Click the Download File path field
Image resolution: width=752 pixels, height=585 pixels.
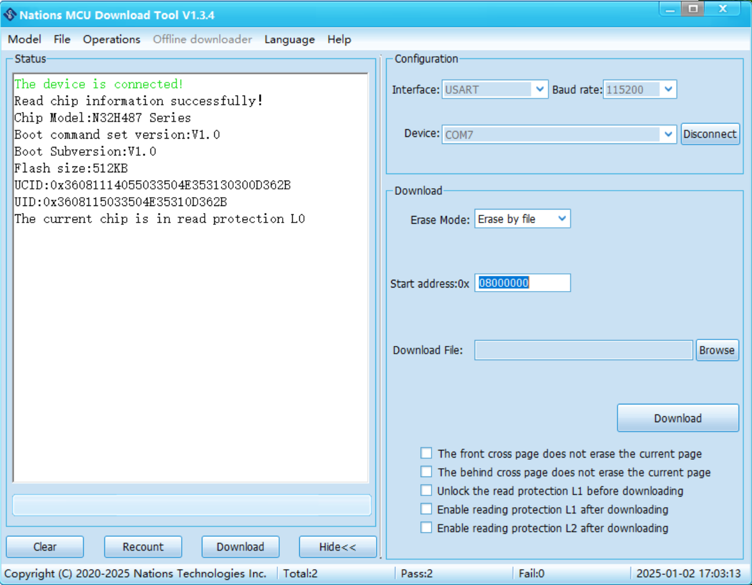coord(583,350)
